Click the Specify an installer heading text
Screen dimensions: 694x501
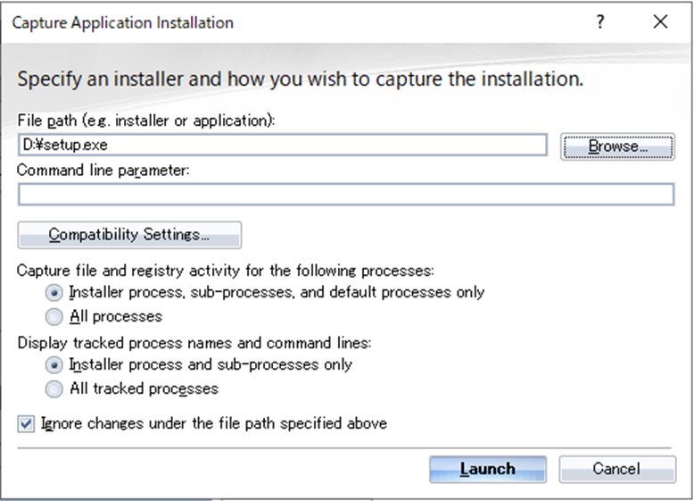pyautogui.click(x=301, y=79)
